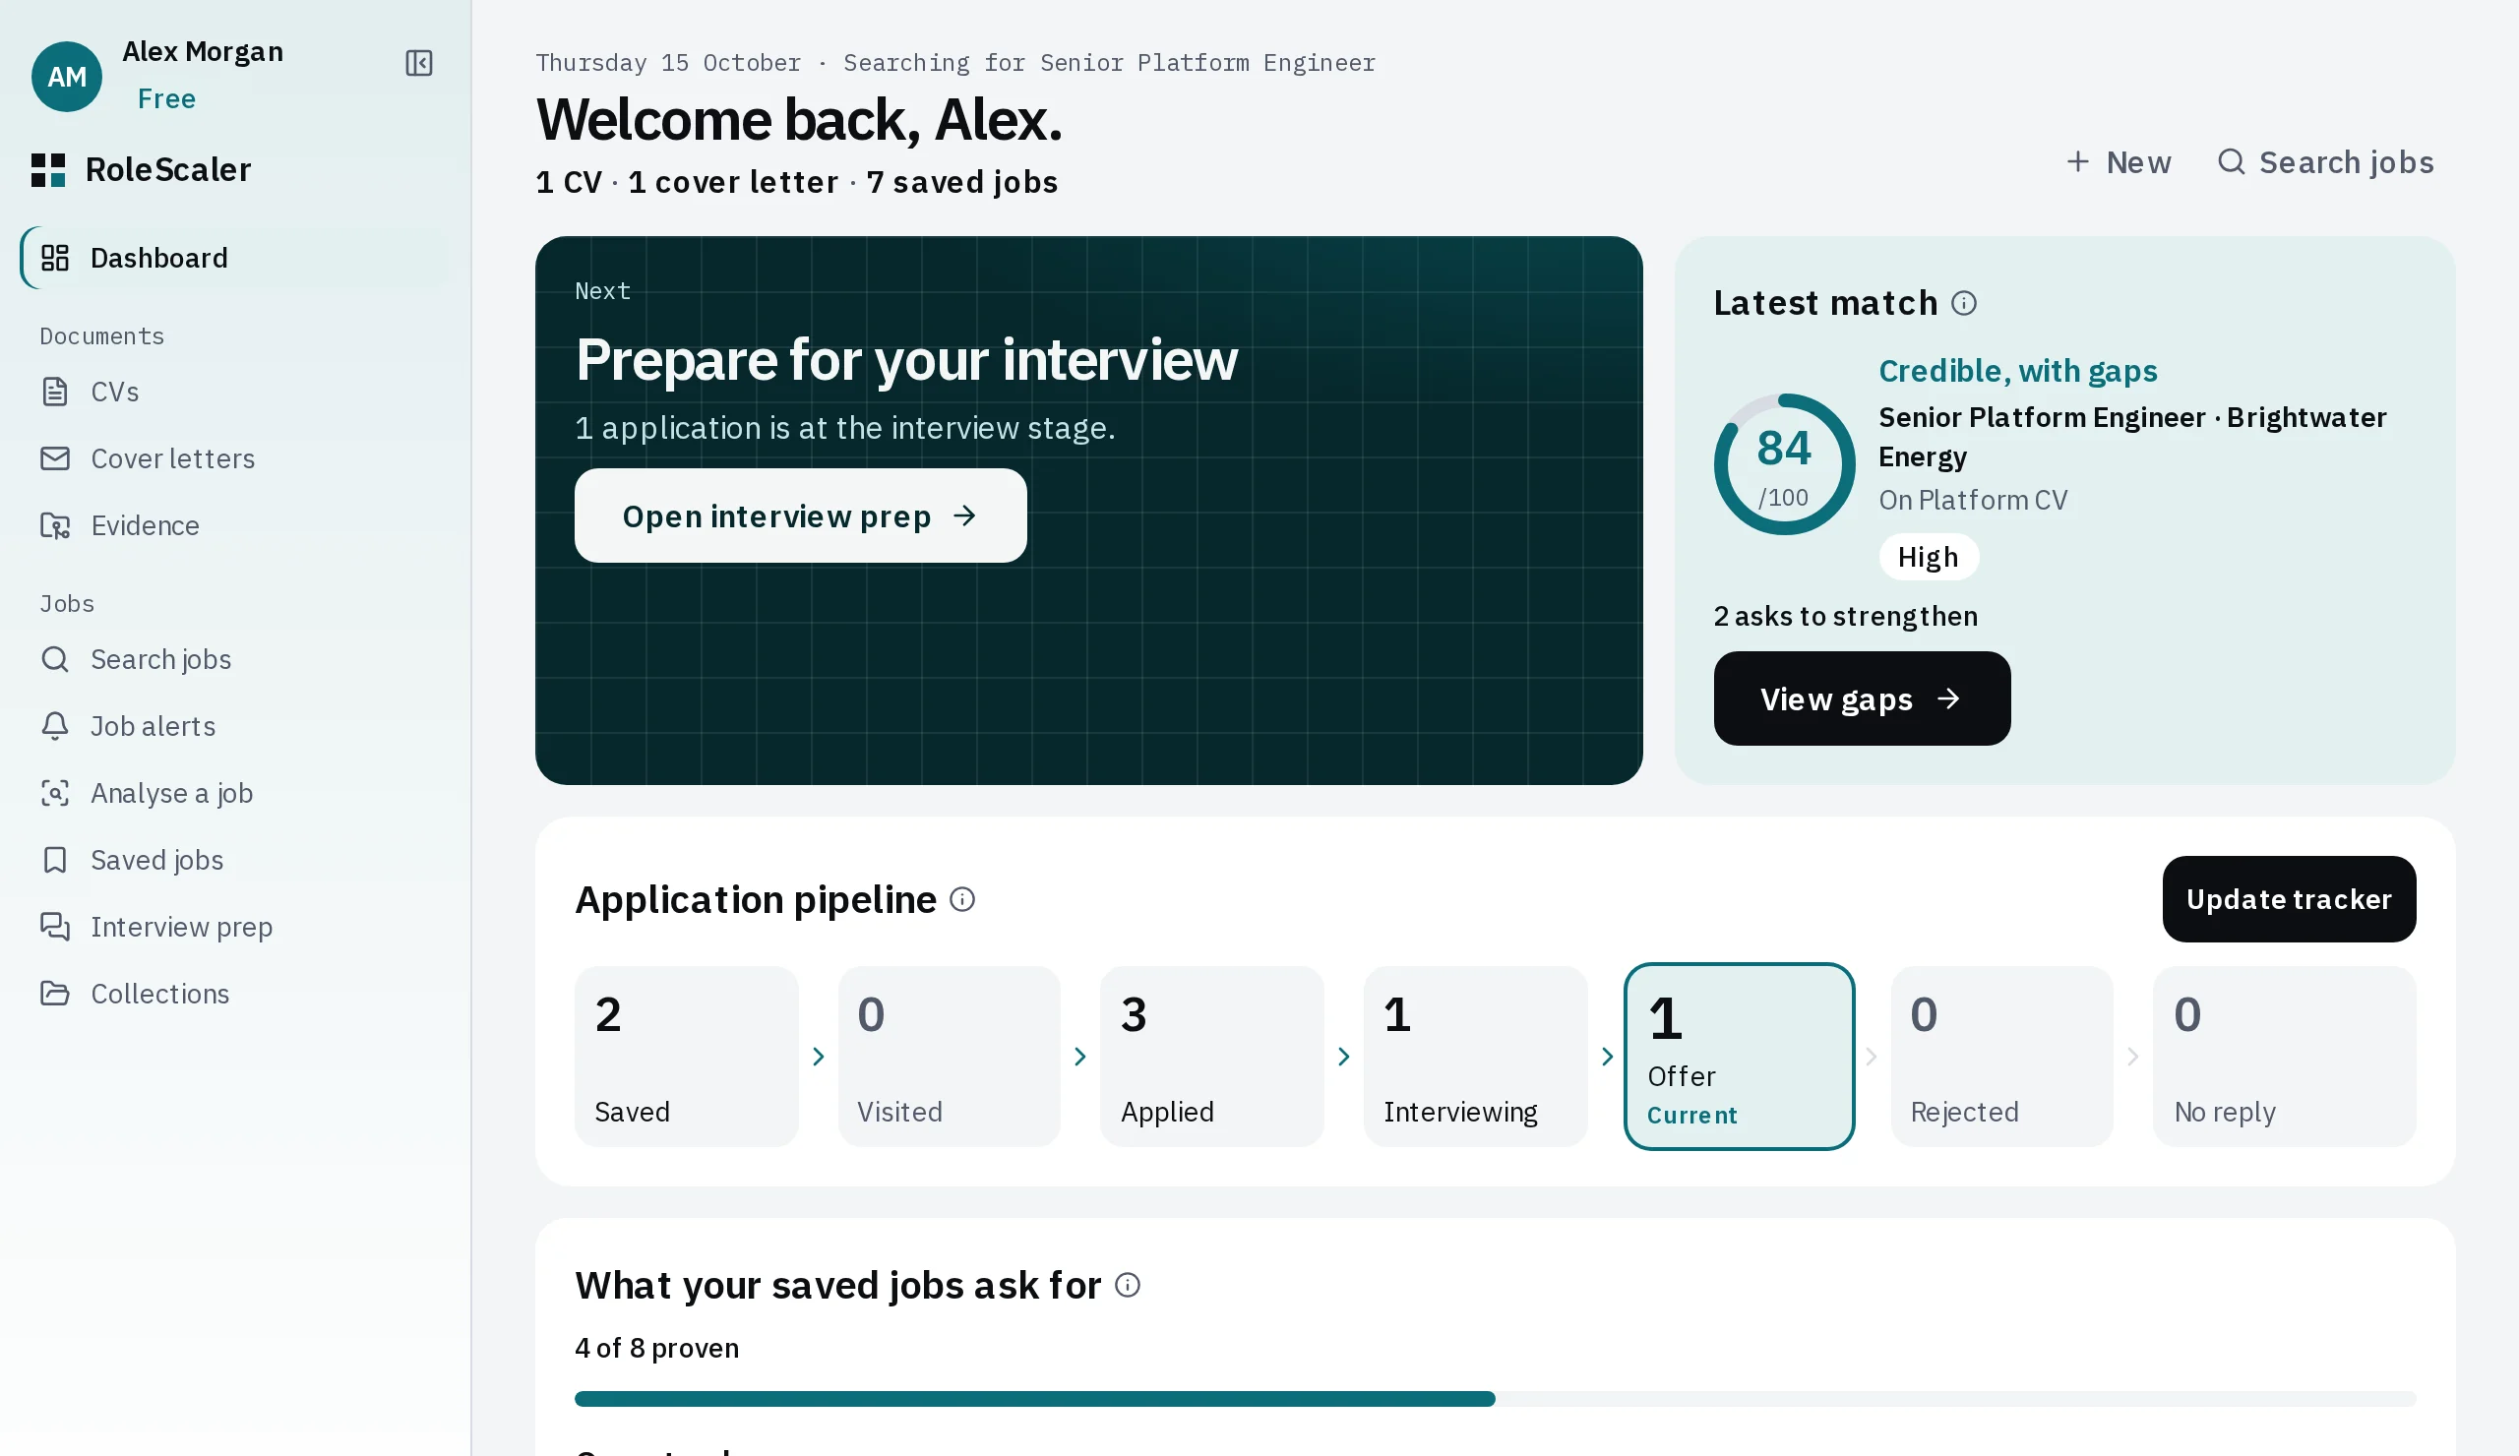Click 'Credible, with gaps' text
The width and height of the screenshot is (2519, 1456).
2017,371
